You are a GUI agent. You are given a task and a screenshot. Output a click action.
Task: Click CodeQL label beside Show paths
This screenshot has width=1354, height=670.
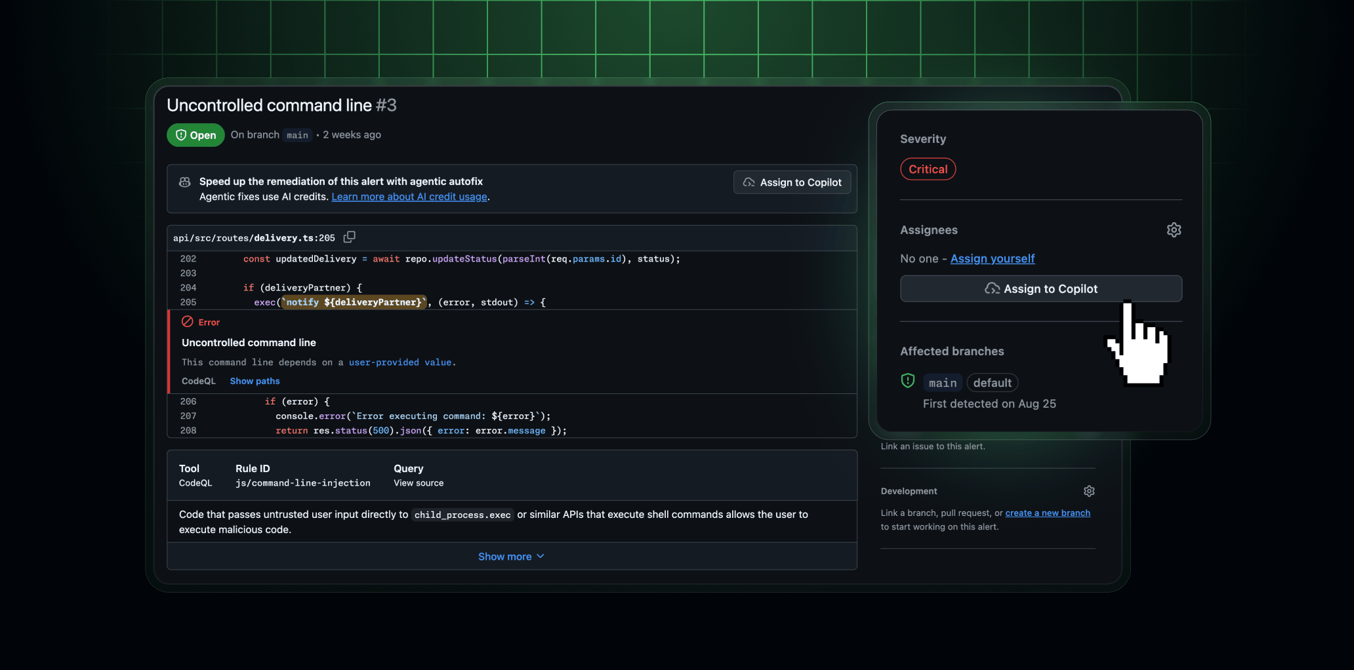coord(199,381)
